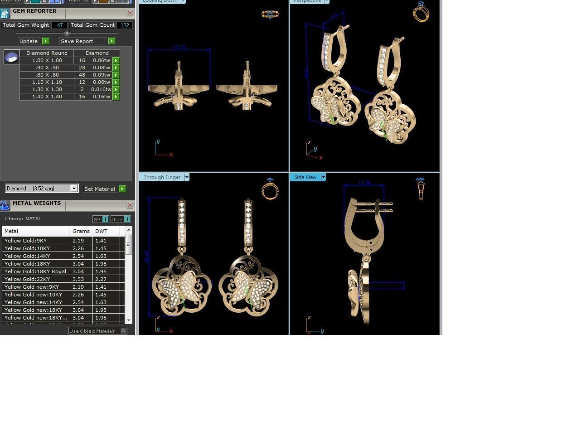Click the Set Material green arrow
This screenshot has width=582, height=436.
tap(122, 189)
